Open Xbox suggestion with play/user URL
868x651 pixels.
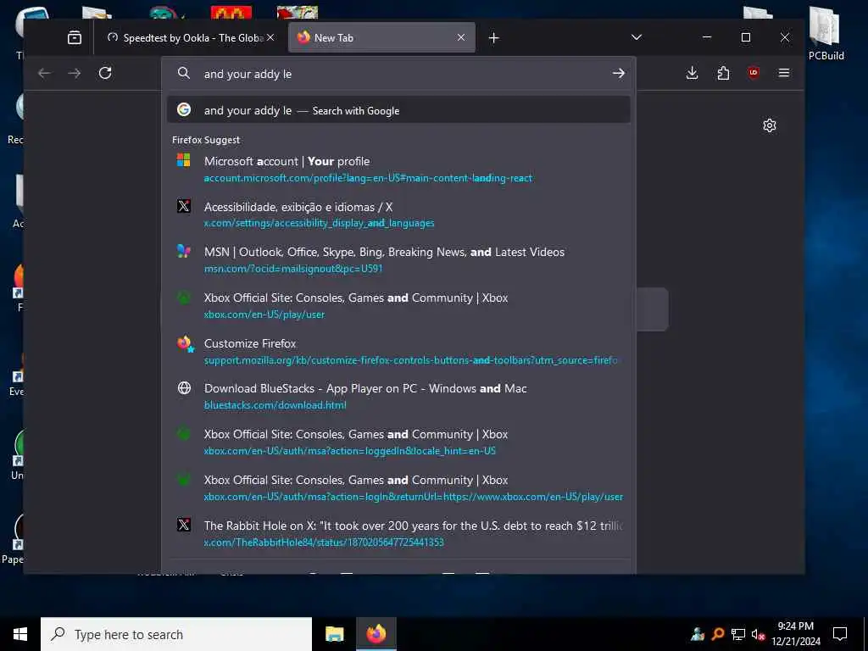[398, 305]
